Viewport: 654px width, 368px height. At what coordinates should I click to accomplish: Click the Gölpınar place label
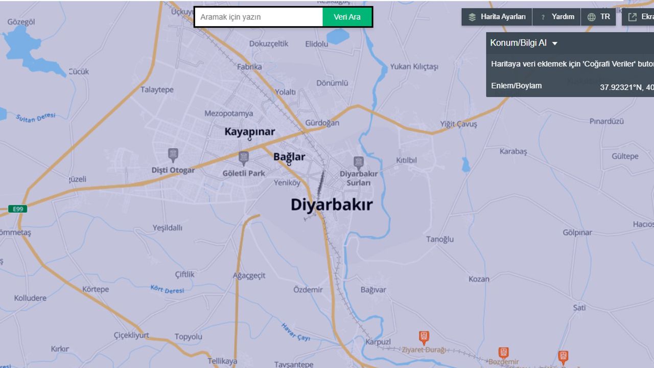pos(577,233)
